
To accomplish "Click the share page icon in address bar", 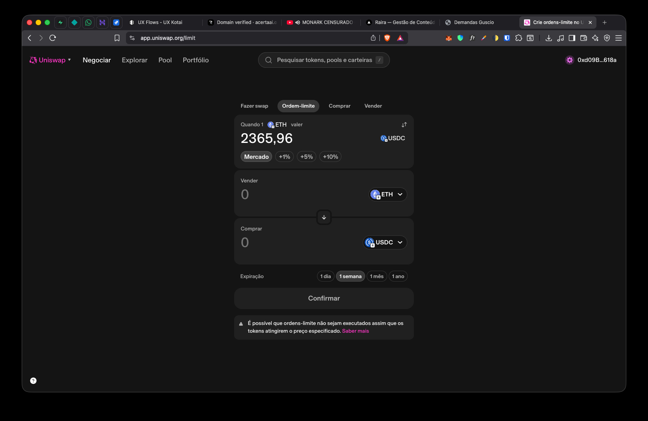I will 373,38.
